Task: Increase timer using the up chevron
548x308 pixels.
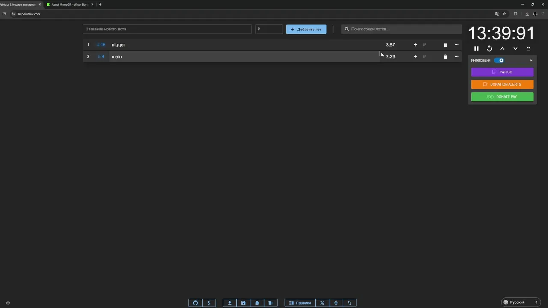Action: click(502, 49)
